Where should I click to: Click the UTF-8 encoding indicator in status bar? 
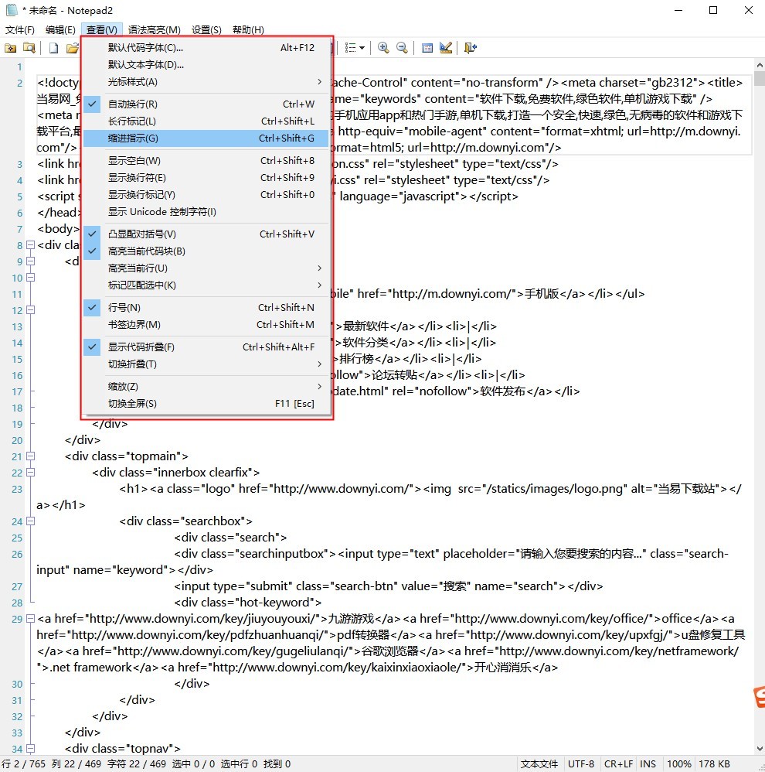click(x=581, y=763)
